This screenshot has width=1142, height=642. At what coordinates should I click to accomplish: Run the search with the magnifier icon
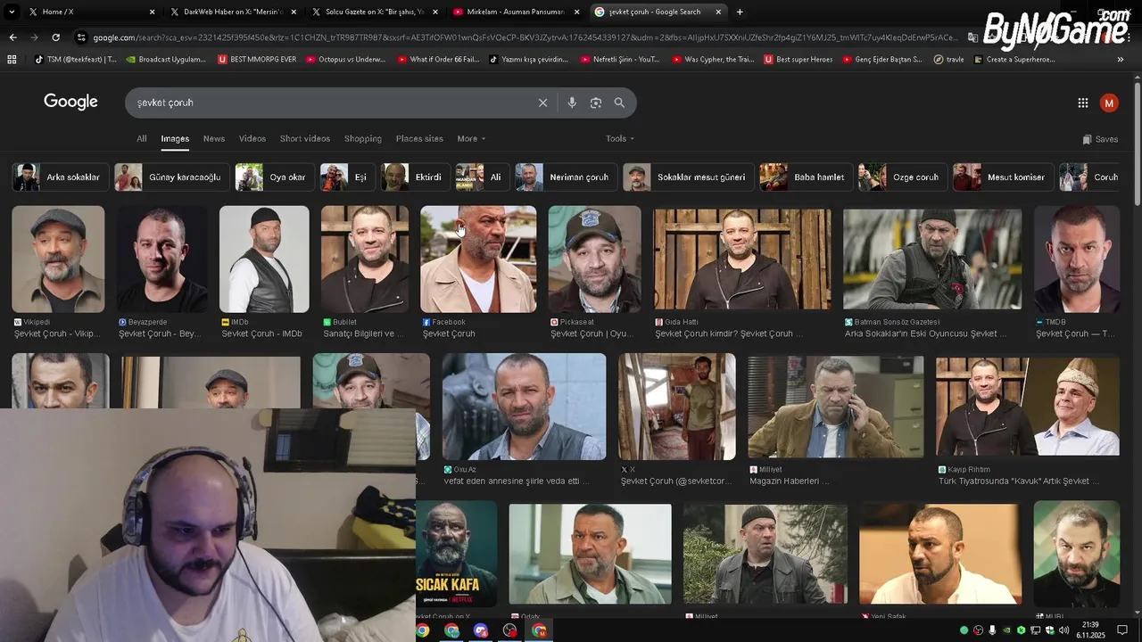tap(619, 103)
